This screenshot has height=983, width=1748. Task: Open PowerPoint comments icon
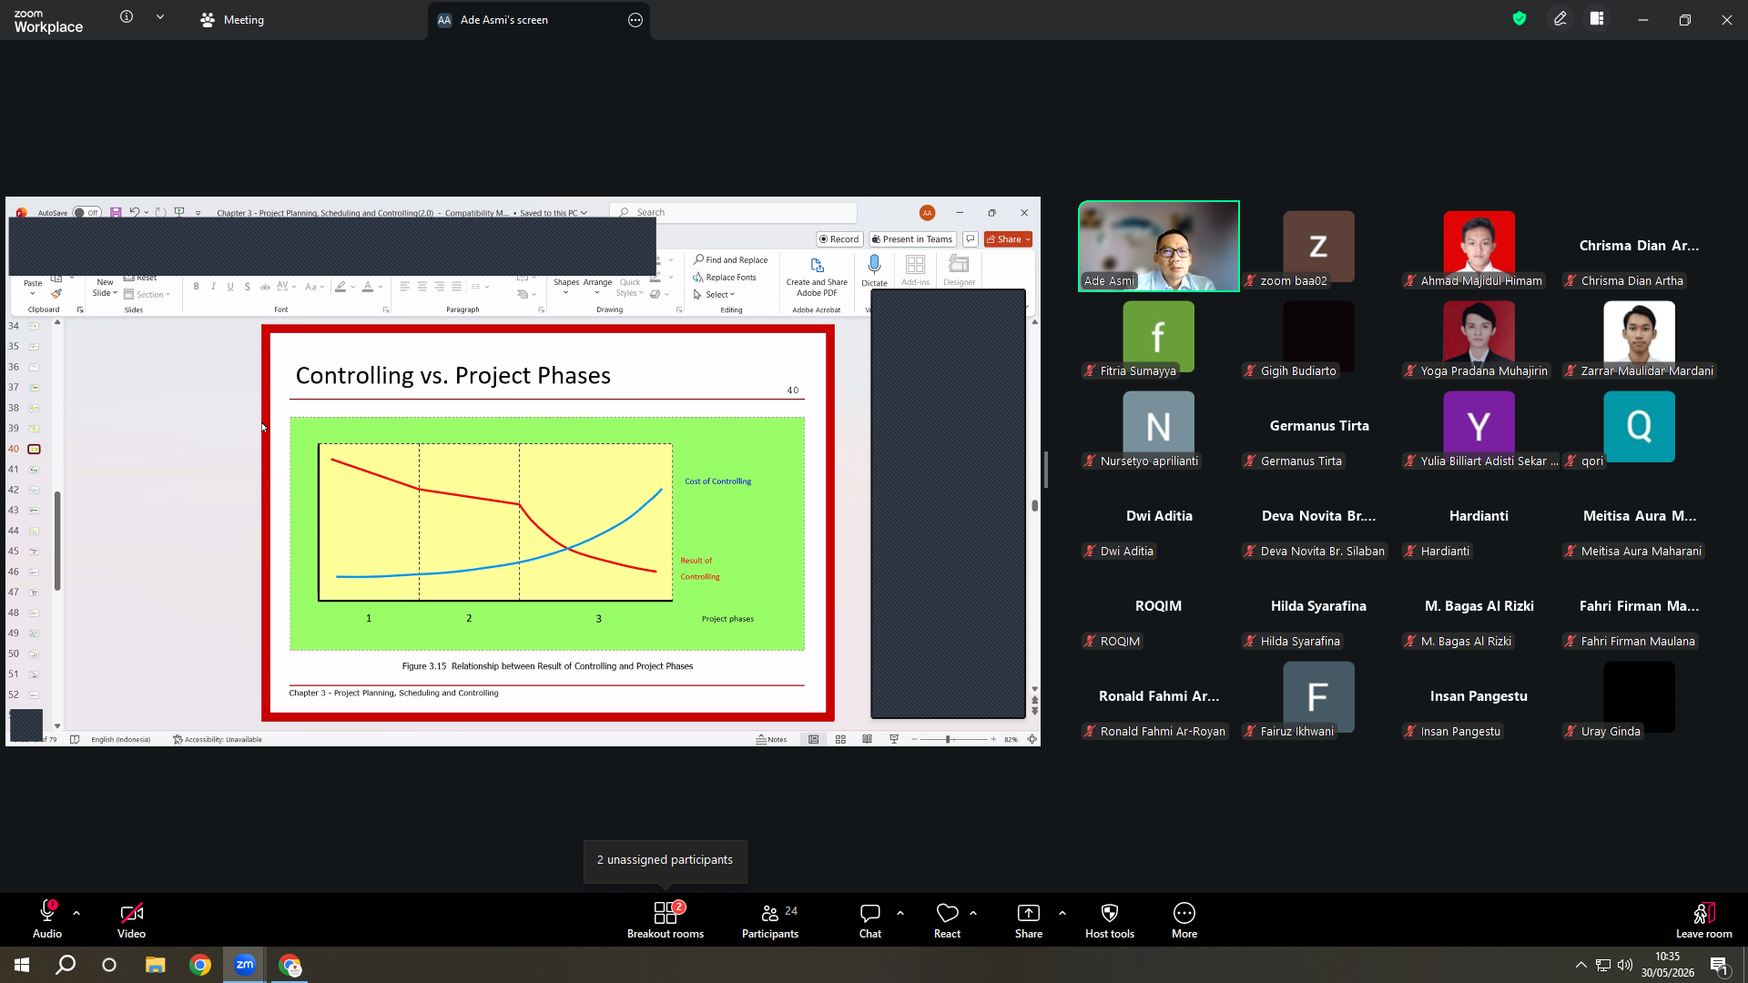(x=971, y=239)
